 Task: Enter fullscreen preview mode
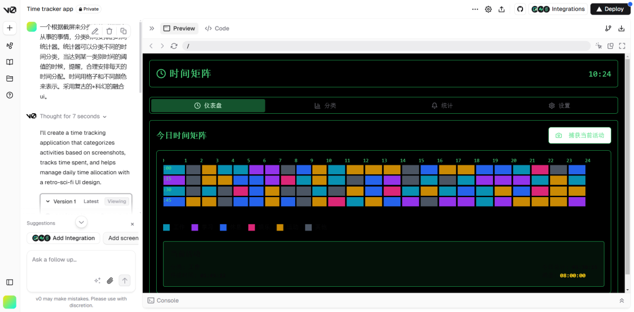tap(622, 46)
